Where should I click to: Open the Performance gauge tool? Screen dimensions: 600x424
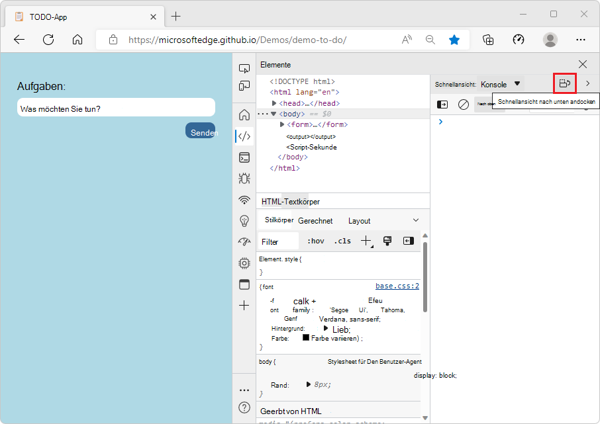click(x=244, y=241)
